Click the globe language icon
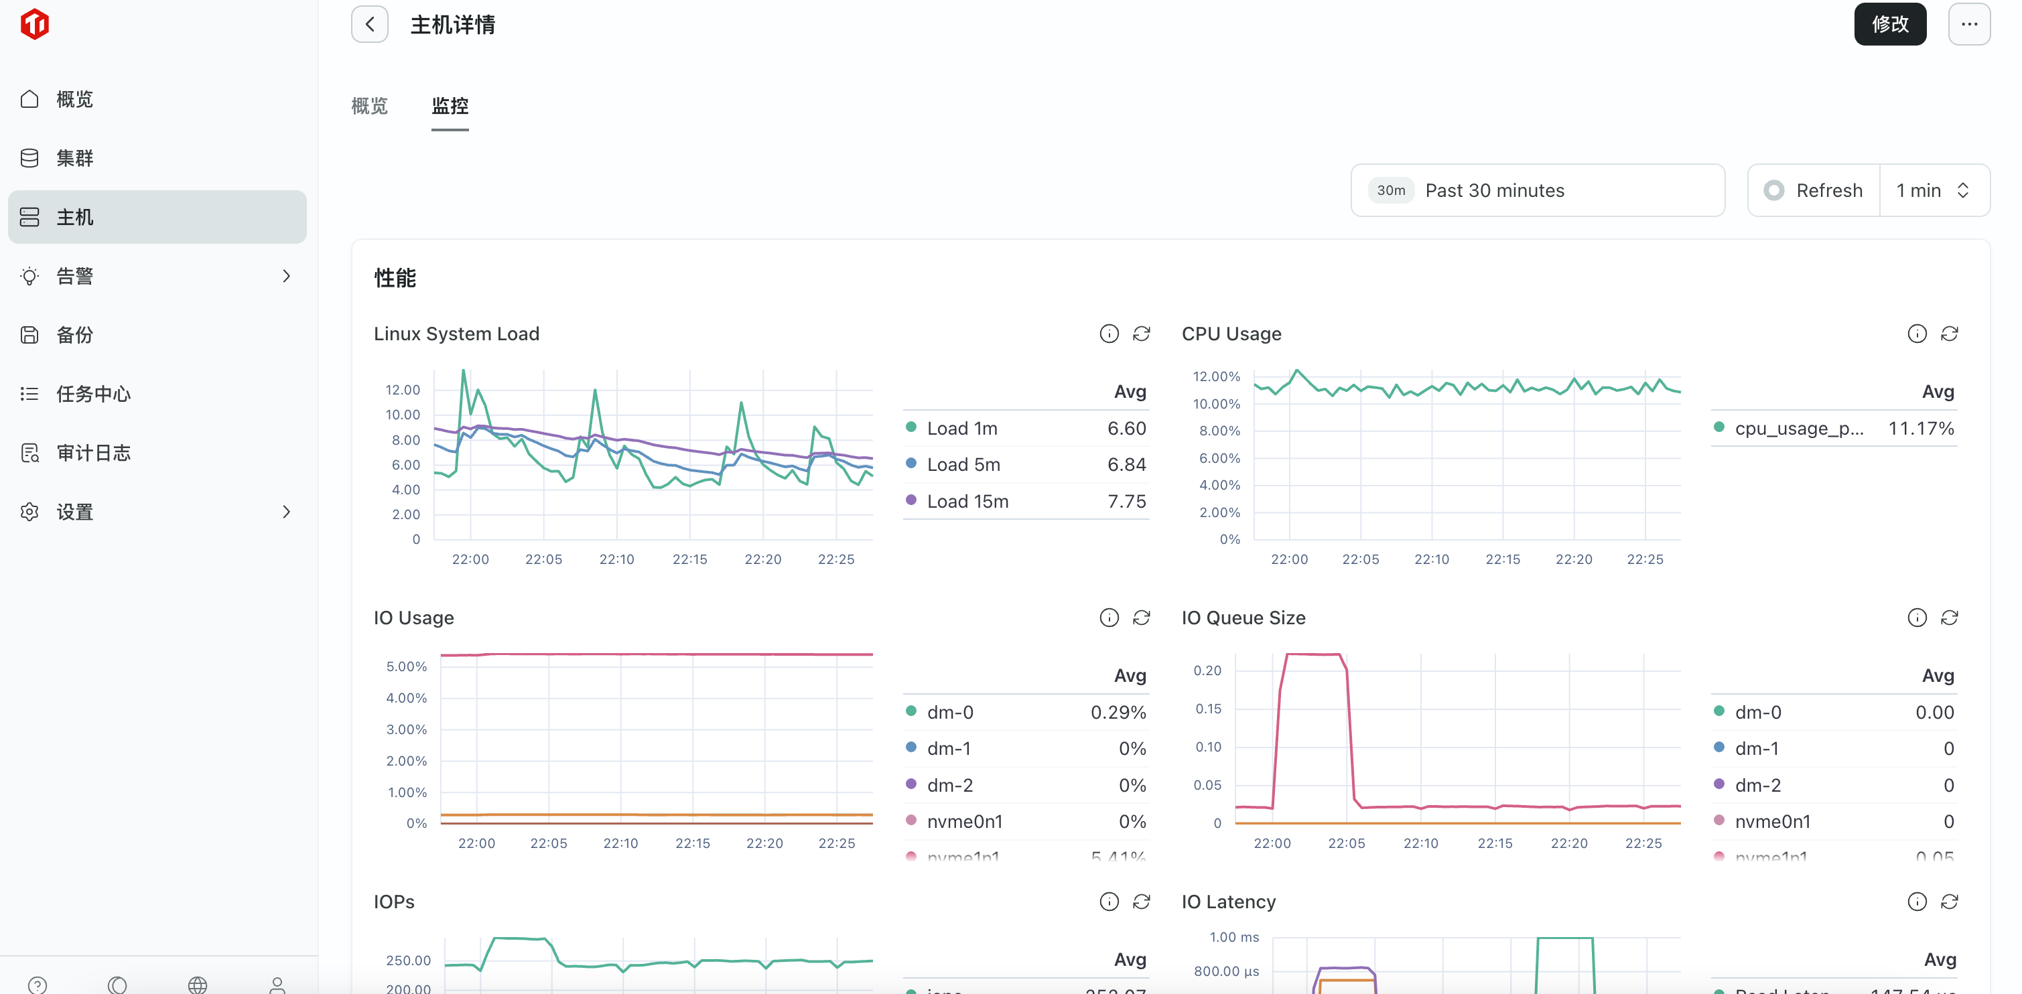Screen dimensions: 2022x994 [197, 985]
